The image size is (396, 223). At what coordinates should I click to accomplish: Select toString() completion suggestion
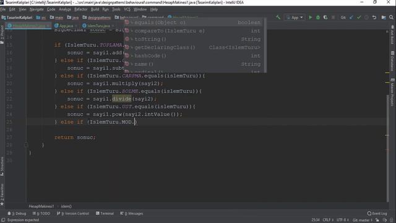194,39
